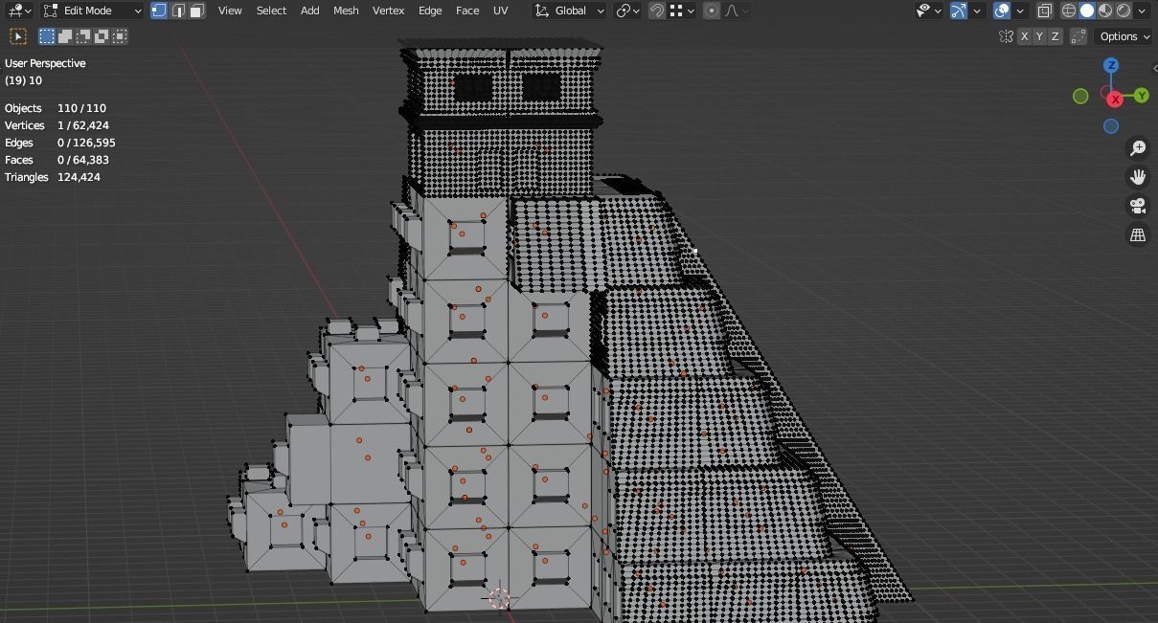Click the green Y axis on navigation gizmo
This screenshot has width=1158, height=623.
click(x=1140, y=95)
